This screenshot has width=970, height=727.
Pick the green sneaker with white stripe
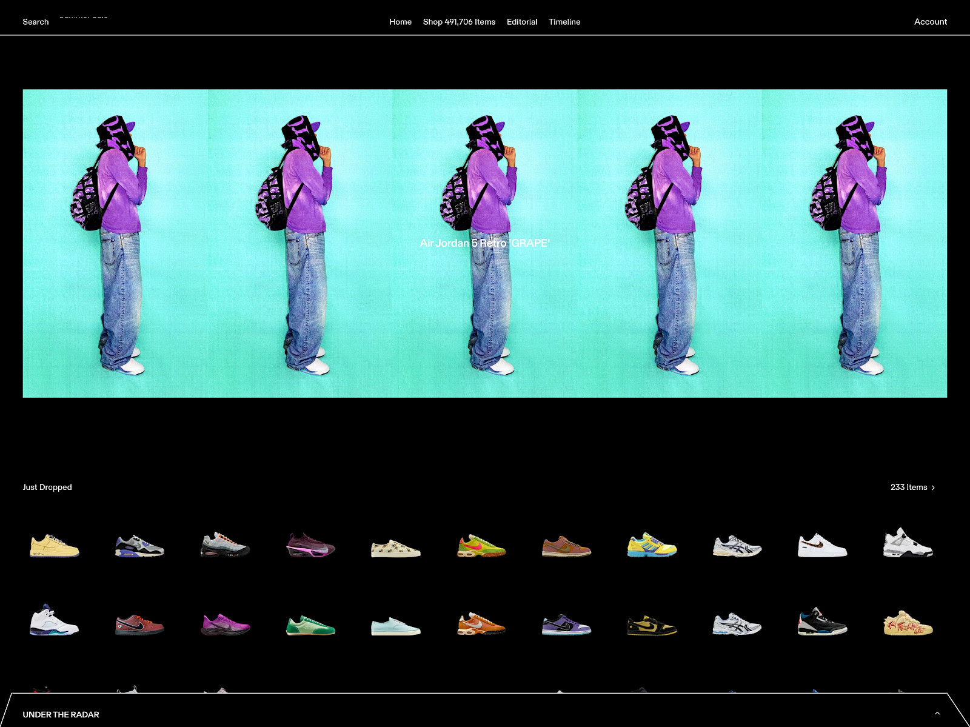click(310, 625)
